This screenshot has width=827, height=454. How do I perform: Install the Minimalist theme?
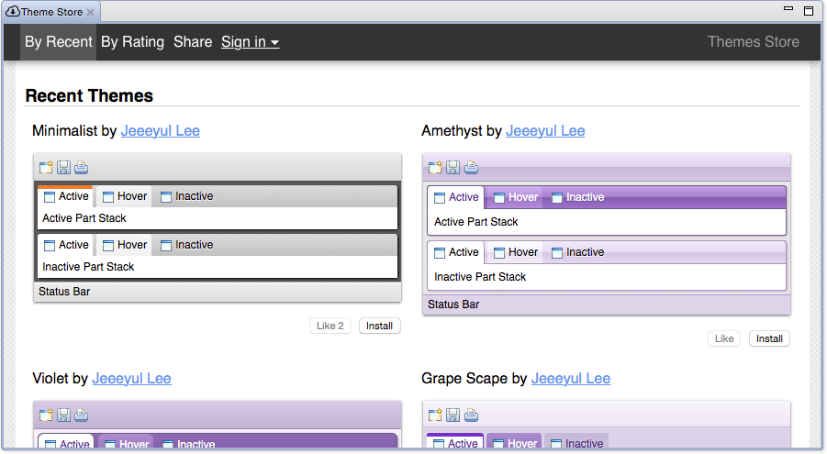[379, 326]
